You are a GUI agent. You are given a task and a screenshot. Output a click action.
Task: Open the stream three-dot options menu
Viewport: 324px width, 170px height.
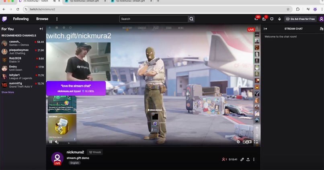tap(254, 160)
